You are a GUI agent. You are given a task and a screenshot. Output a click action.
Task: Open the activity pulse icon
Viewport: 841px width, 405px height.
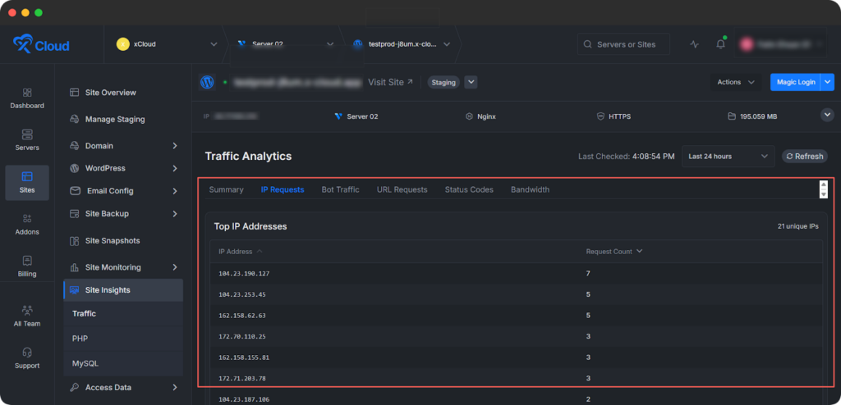694,44
